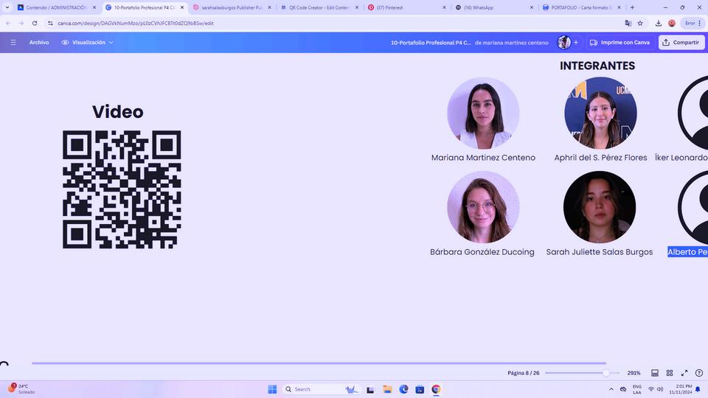
Task: Close the Pinterest tab
Action: (444, 7)
